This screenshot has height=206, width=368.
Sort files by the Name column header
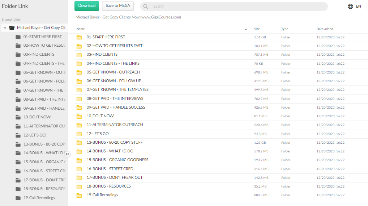(81, 29)
